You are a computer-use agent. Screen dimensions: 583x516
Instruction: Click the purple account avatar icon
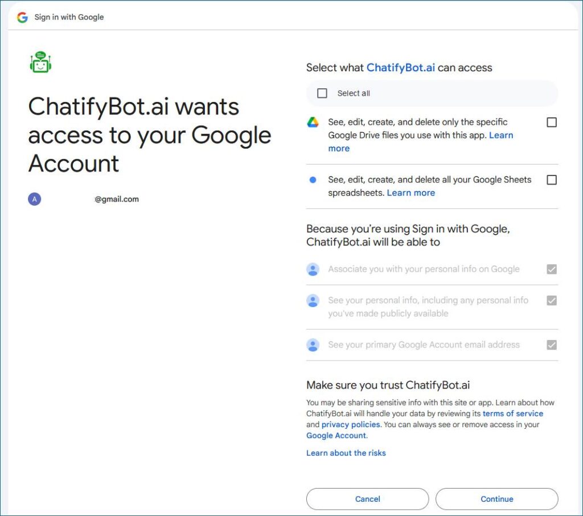coord(35,199)
